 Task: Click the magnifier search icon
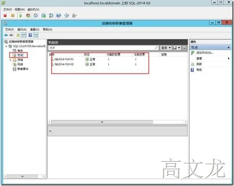click(x=156, y=48)
